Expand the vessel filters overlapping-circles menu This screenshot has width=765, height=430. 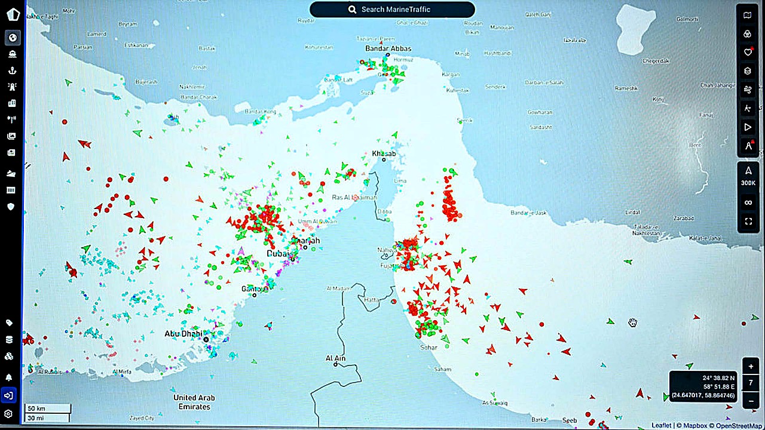(748, 34)
